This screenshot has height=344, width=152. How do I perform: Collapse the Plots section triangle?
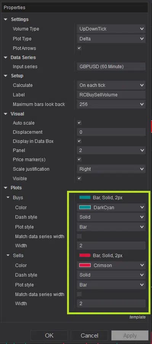(x=5, y=188)
